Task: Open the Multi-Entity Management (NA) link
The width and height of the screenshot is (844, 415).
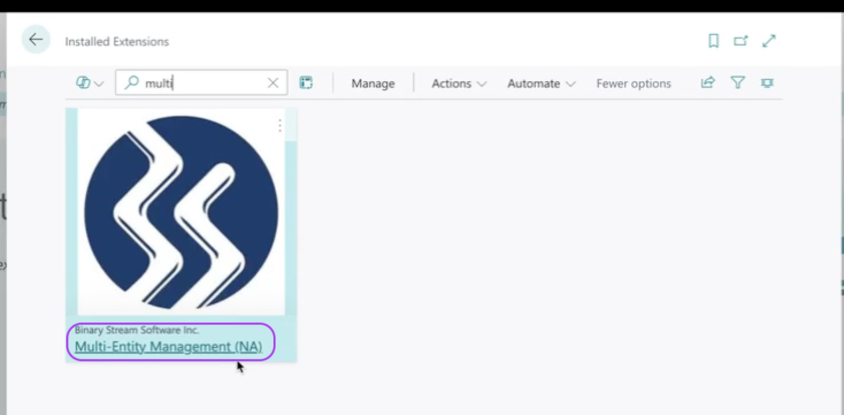Action: [169, 346]
